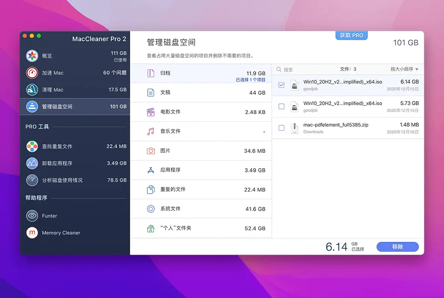Select the "个人"文件夹 52.4 GB row
The image size is (444, 298).
[x=201, y=228]
